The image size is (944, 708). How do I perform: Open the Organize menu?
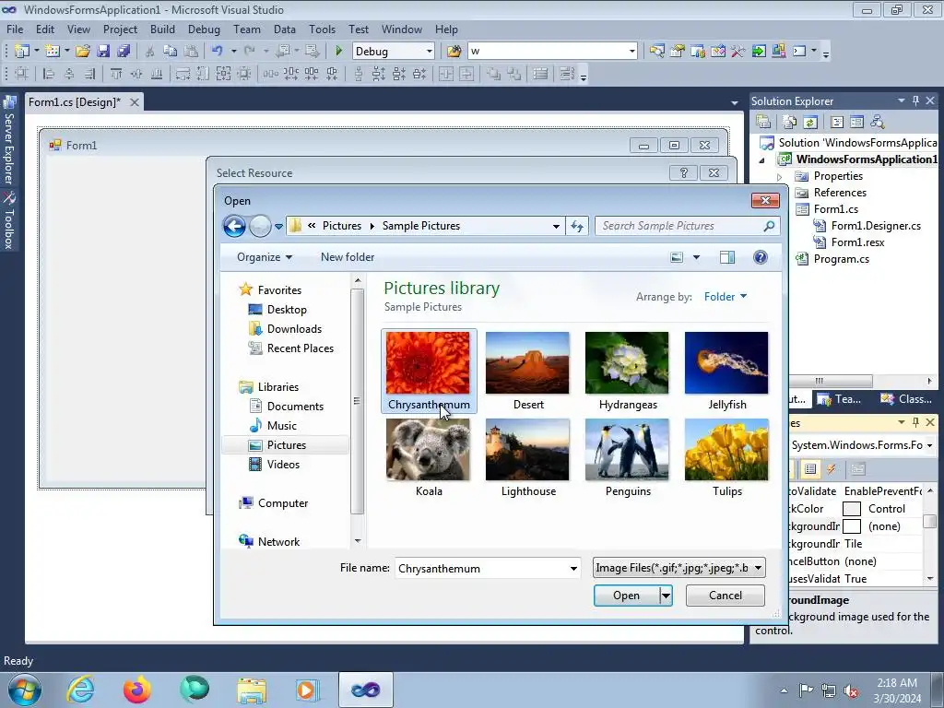click(265, 257)
